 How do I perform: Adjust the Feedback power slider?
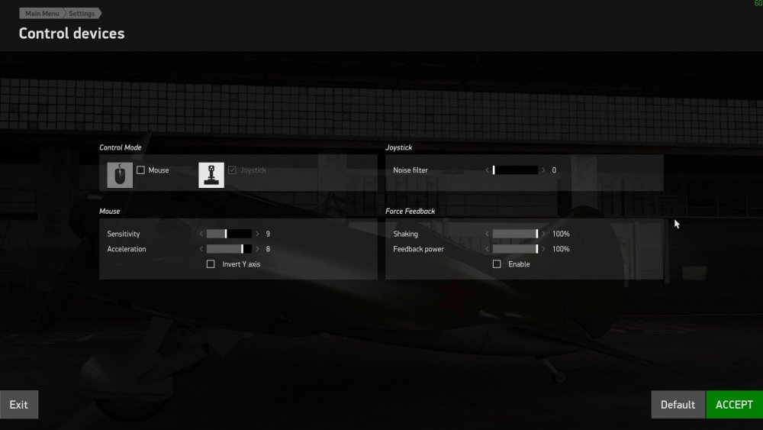tap(515, 249)
